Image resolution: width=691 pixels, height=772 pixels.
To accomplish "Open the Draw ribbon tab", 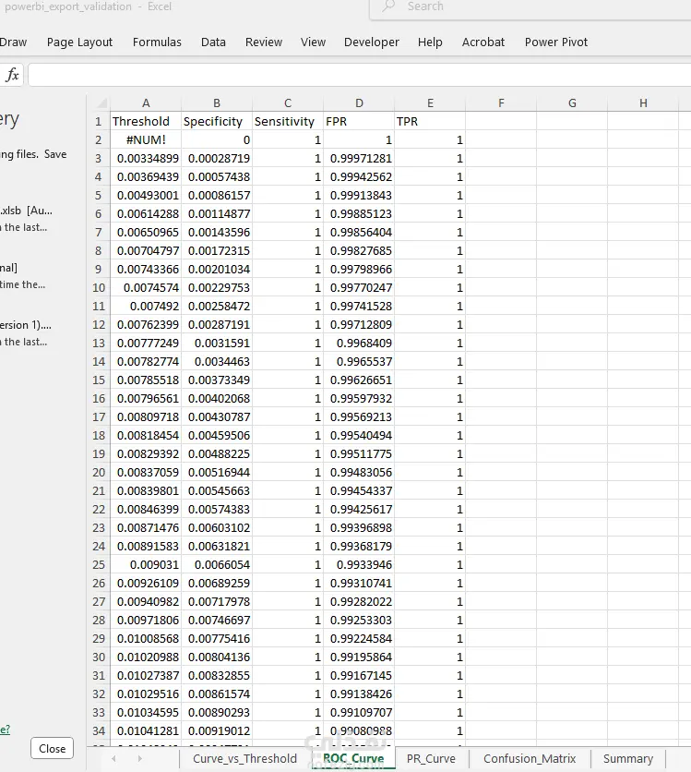I will [x=13, y=42].
